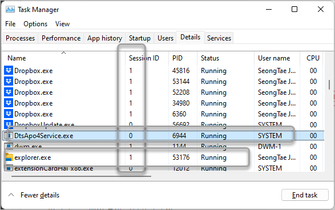Click Dropbox icon for PID 34980
This screenshot has height=210, width=335.
pyautogui.click(x=9, y=103)
